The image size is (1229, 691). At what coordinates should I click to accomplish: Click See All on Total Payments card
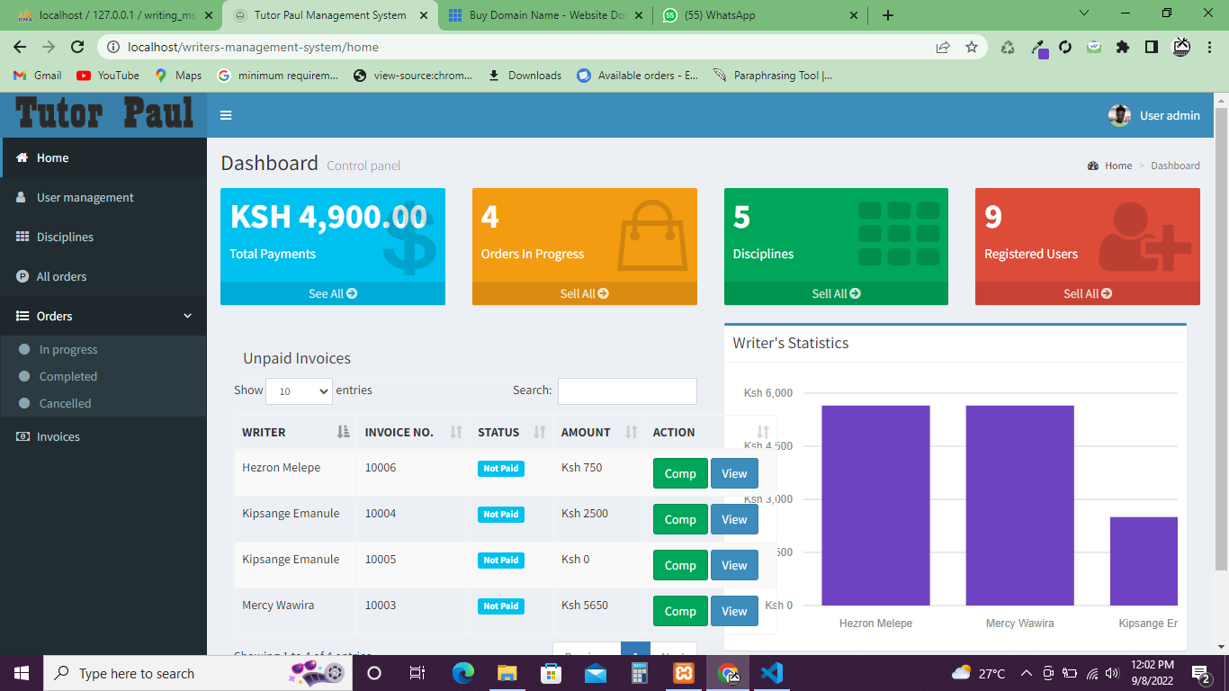(x=333, y=293)
